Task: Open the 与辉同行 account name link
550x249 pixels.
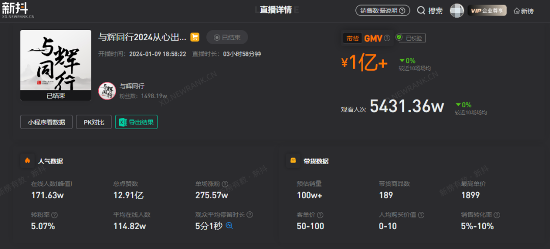Action: (132, 86)
